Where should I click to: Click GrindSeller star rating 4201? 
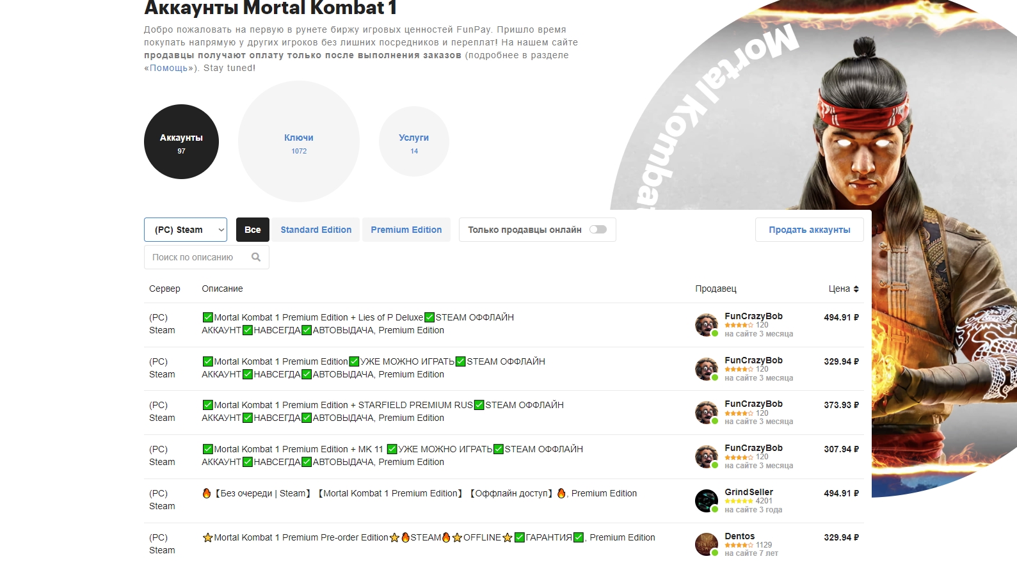(748, 501)
